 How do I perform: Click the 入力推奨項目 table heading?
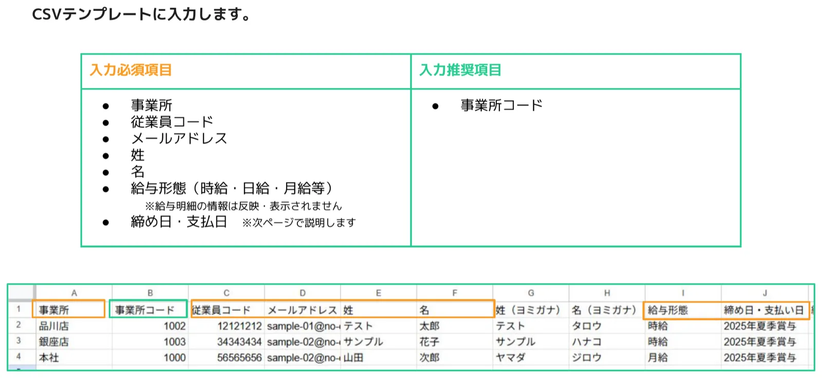coord(460,70)
